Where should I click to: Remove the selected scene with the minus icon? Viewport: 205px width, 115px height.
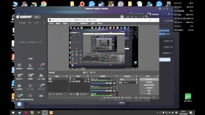[53, 94]
